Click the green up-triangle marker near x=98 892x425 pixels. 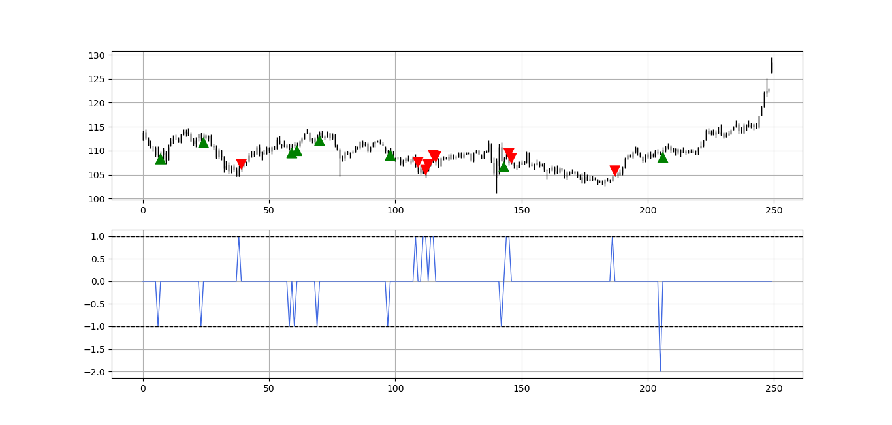[390, 155]
